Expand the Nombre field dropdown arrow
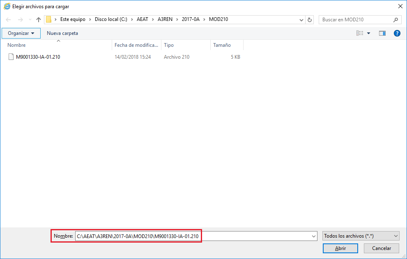The width and height of the screenshot is (407, 259). pyautogui.click(x=314, y=236)
